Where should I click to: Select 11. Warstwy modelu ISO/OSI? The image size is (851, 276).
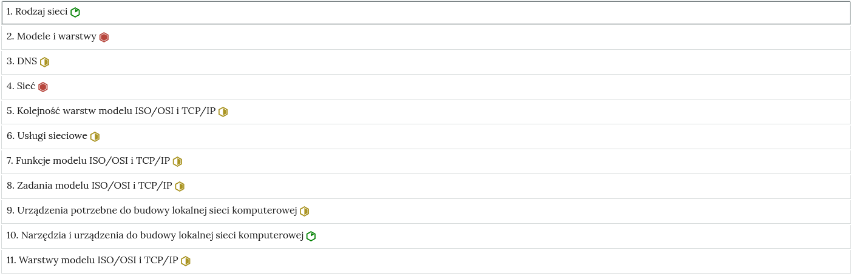(425, 261)
